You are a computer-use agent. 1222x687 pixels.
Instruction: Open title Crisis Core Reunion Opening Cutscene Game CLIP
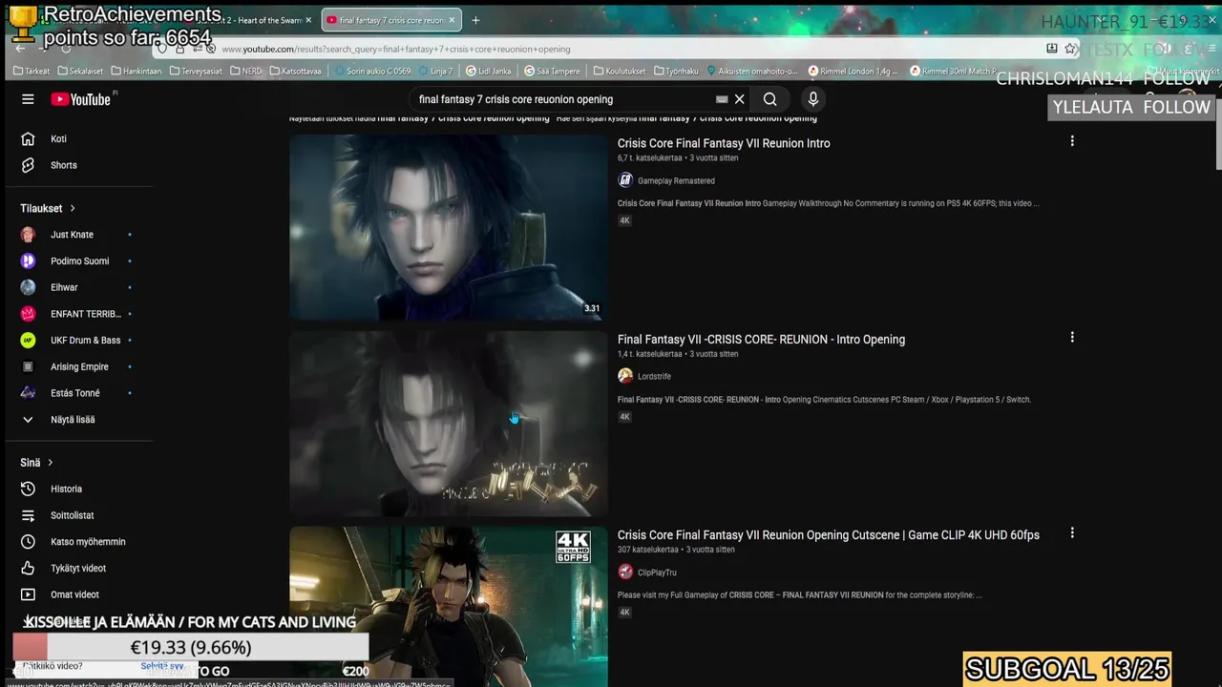pyautogui.click(x=829, y=535)
